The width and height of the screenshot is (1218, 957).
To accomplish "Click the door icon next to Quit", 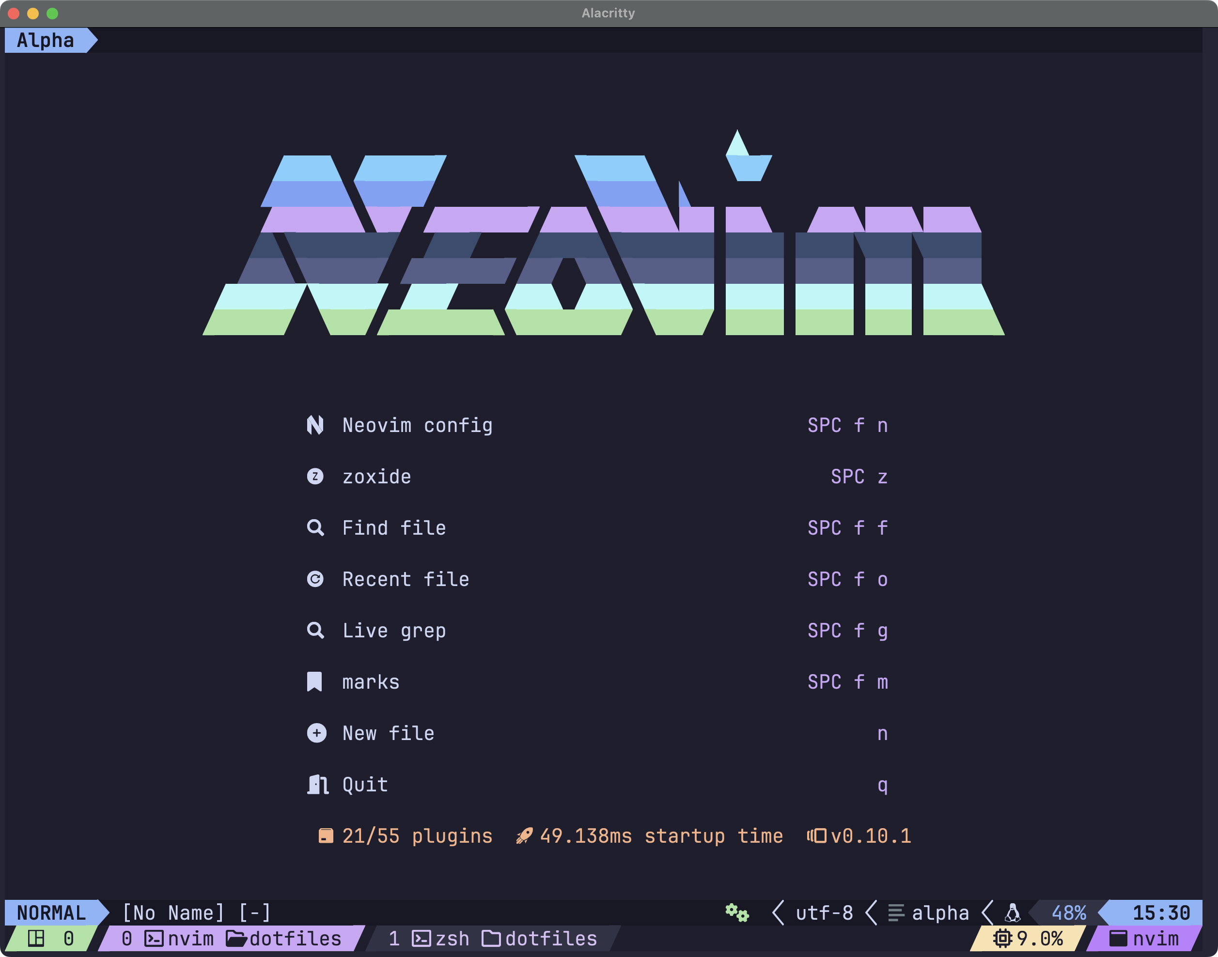I will point(318,785).
